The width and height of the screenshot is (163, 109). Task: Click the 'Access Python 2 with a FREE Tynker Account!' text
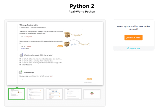133,28
